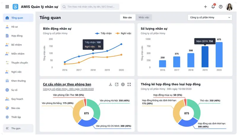This screenshot has width=239, height=137.
Task: Focus the employee search input field
Action: point(92,7)
